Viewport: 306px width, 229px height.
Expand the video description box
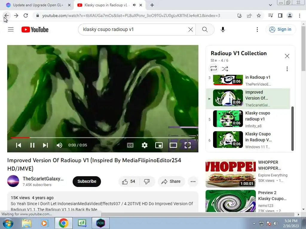(103, 202)
